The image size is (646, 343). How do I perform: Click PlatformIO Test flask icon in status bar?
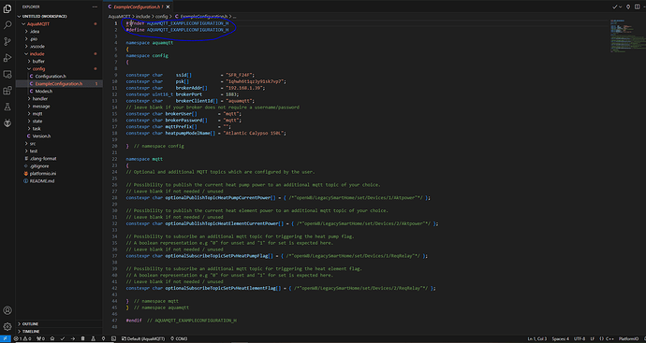point(93,339)
